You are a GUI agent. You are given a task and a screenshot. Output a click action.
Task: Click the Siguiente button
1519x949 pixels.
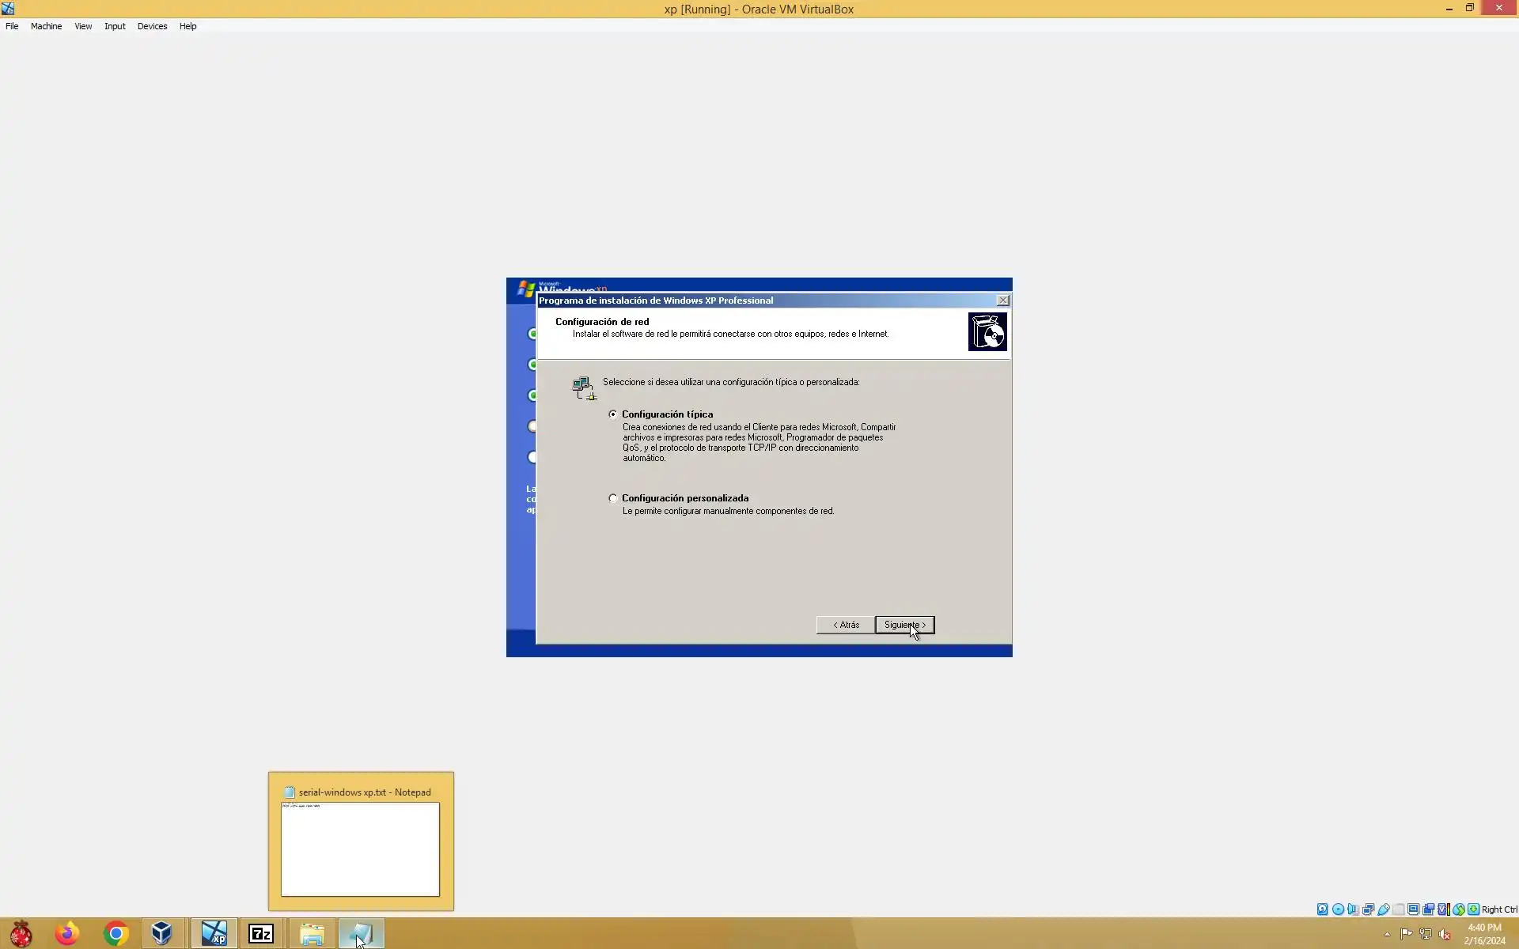pyautogui.click(x=904, y=625)
